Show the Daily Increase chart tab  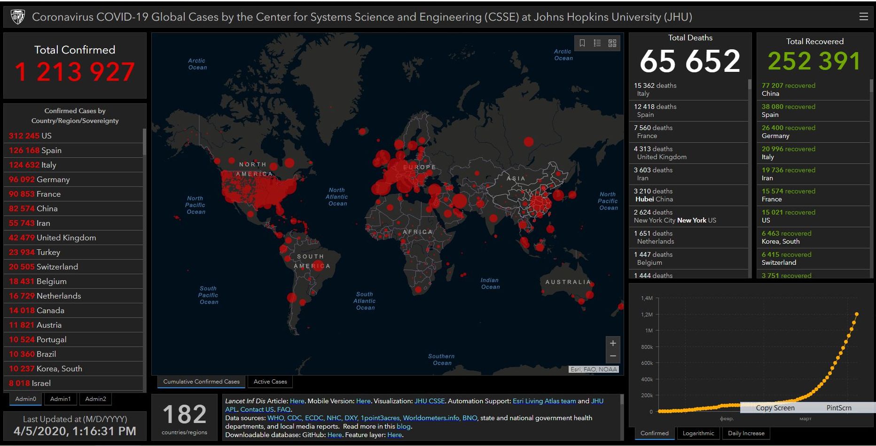point(746,433)
